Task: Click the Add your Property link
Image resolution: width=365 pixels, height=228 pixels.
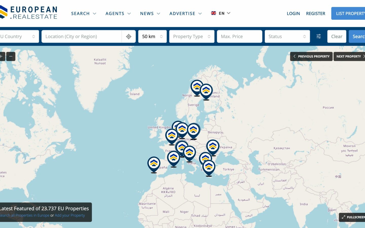Action: (x=70, y=215)
